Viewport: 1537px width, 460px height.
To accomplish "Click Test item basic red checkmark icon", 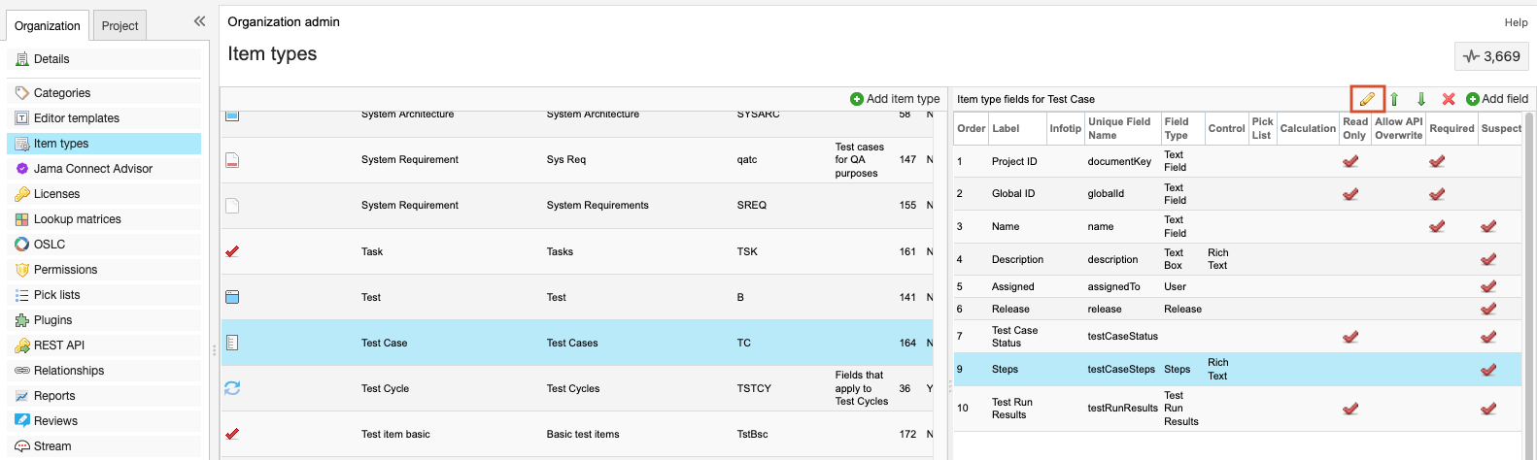I will click(232, 434).
